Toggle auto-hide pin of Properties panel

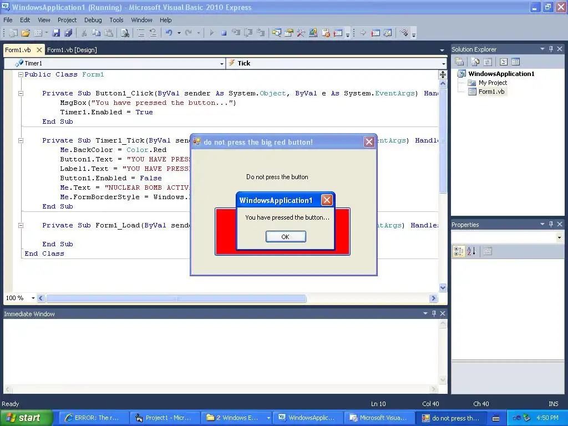pyautogui.click(x=551, y=224)
